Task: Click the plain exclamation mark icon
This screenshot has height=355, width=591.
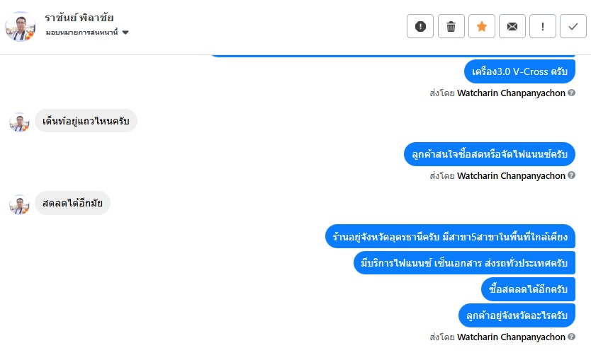Action: [542, 27]
